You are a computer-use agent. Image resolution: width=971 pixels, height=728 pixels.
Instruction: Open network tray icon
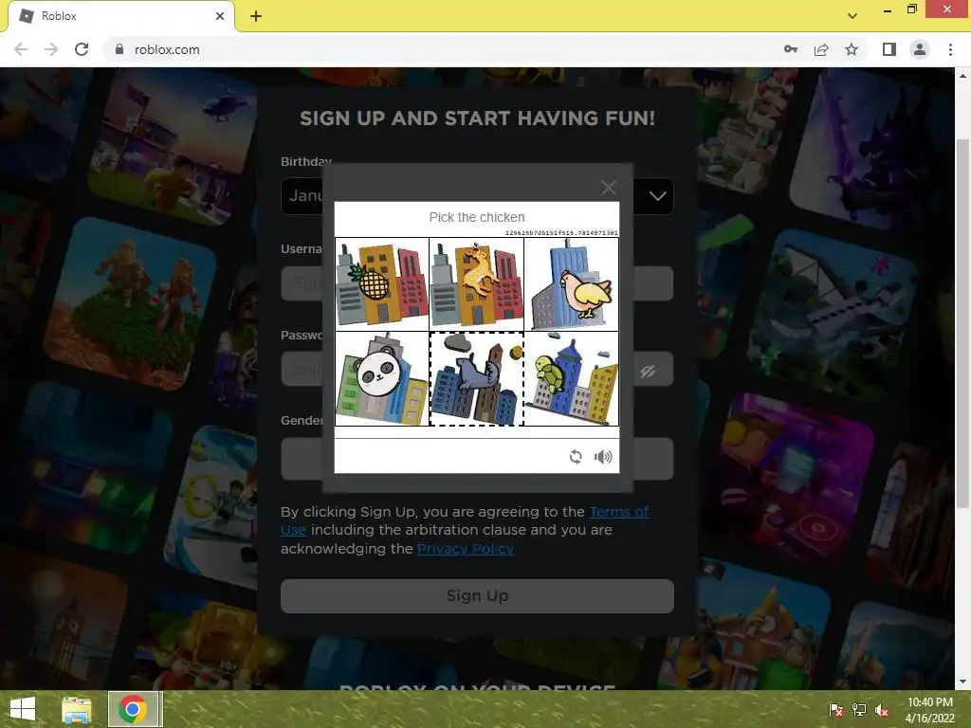[x=859, y=710]
